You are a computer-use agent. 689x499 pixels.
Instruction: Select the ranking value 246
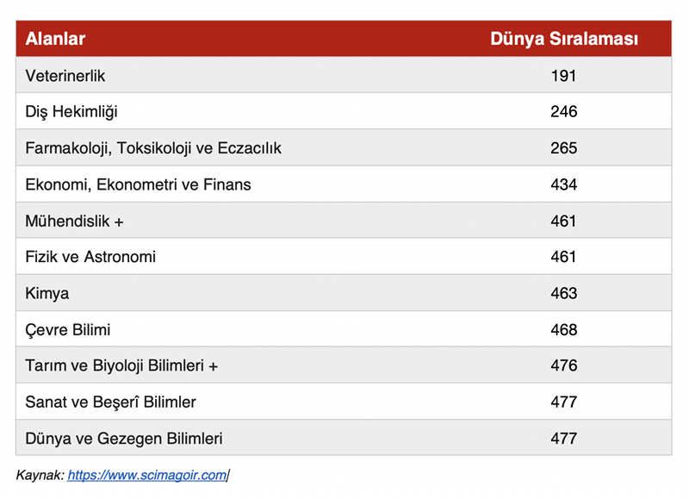coord(563,112)
